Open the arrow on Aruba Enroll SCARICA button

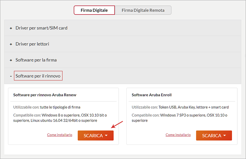click(x=225, y=135)
